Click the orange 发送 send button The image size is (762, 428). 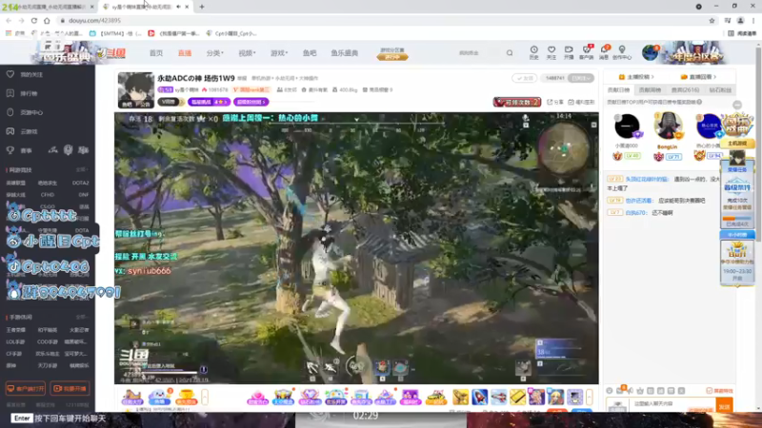click(725, 405)
